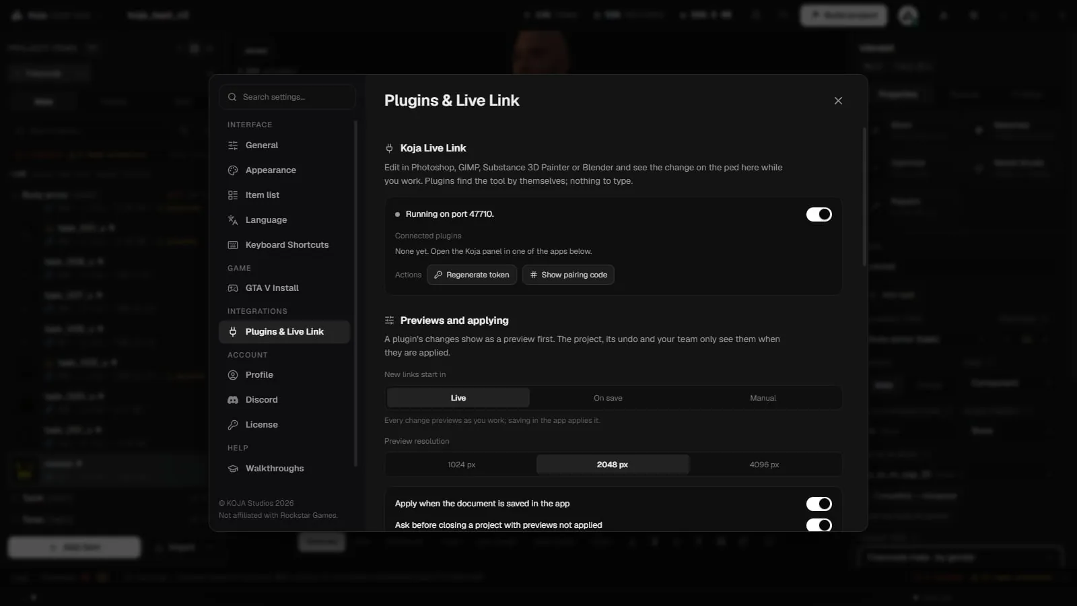Click the settings content scrollbar
Screen dimensions: 1077x606
click(865, 197)
